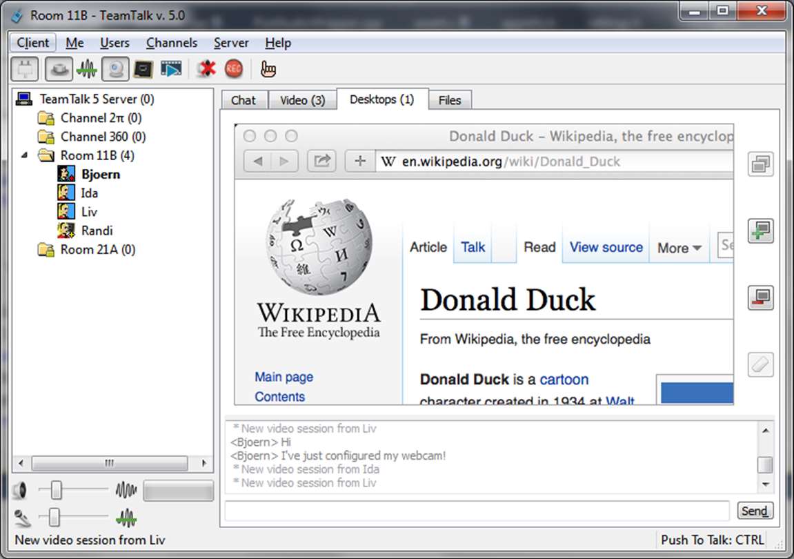This screenshot has height=559, width=794.
Task: Click the desktop sharing monitor icon
Action: (143, 69)
